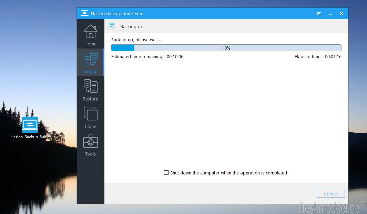Viewport: 367px width, 214px height.
Task: Open the Tools toolbox section
Action: [x=90, y=145]
